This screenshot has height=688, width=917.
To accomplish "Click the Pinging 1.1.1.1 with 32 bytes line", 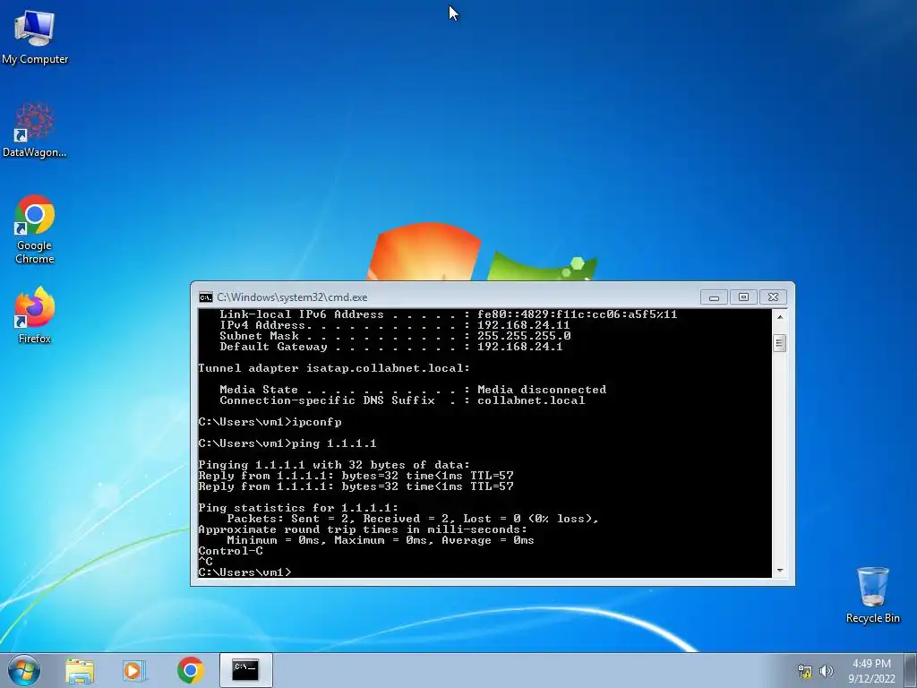I will tap(334, 465).
